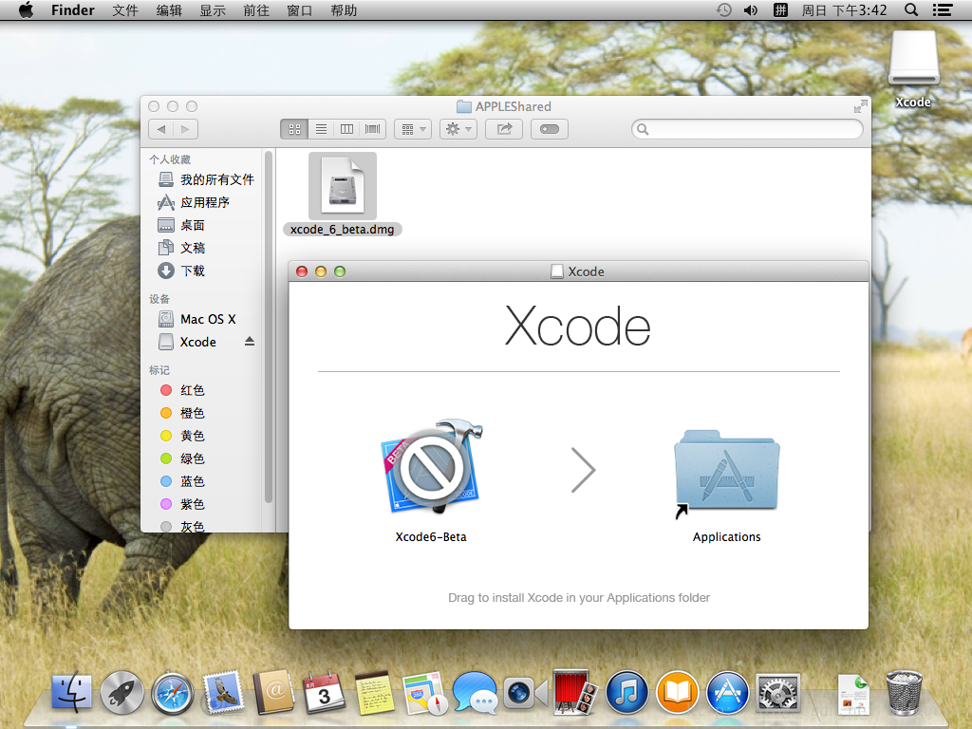Launch Safari from the Dock

click(x=173, y=692)
